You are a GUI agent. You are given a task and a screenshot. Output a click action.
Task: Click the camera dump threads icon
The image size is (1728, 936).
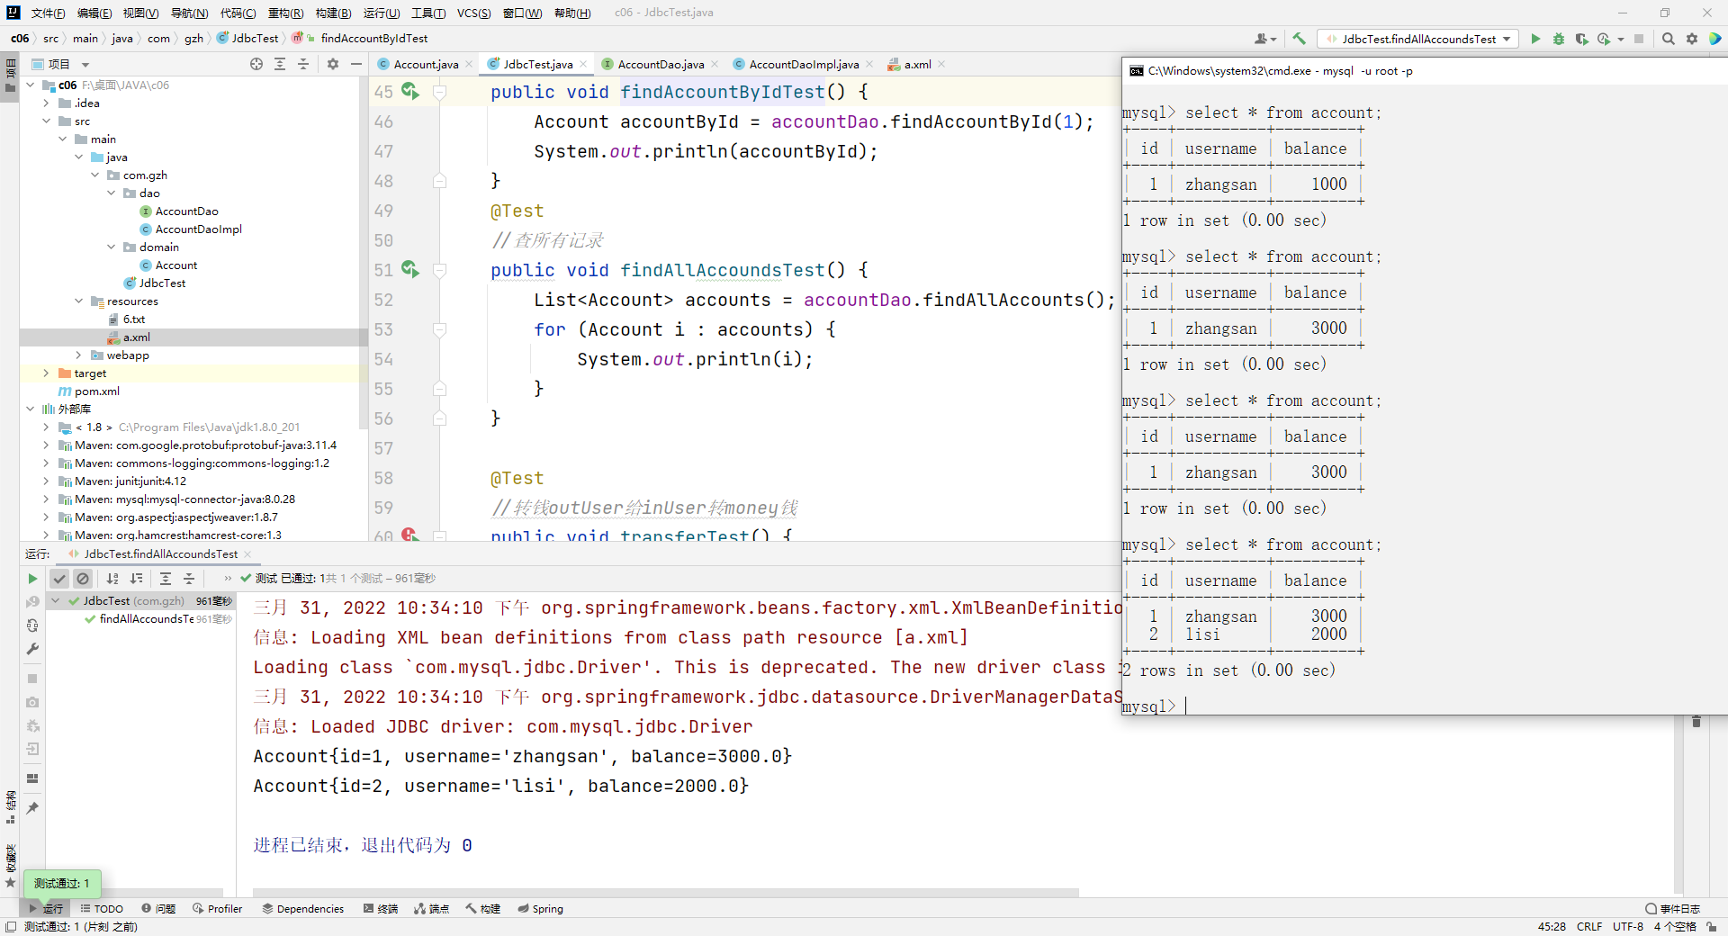click(32, 702)
